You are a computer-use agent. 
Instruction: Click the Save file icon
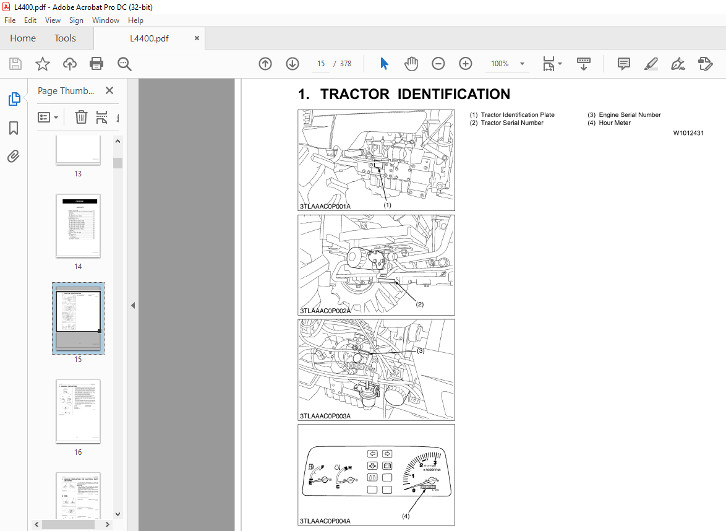(15, 64)
